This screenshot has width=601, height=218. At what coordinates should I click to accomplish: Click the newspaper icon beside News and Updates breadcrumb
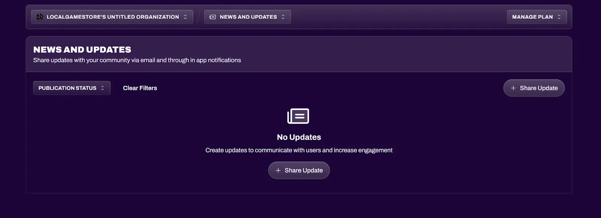[213, 17]
